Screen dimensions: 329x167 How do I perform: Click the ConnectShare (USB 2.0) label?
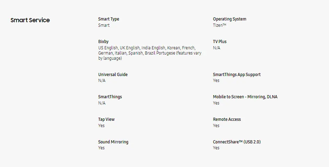236,142
